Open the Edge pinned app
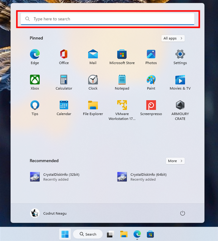218x241 pixels. 35,57
